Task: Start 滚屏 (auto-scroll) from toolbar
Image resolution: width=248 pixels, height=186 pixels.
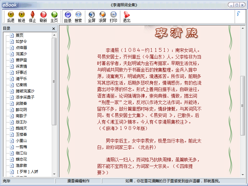Action: [x=102, y=16]
